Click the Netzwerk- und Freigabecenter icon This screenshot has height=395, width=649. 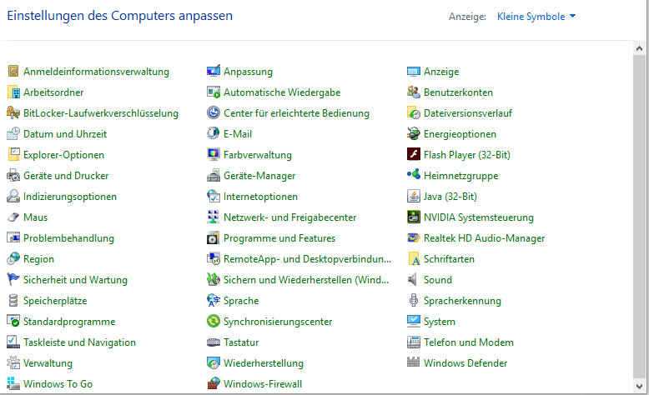click(x=214, y=217)
